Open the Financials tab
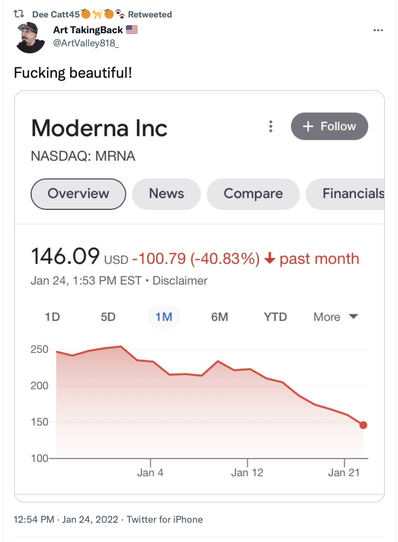The width and height of the screenshot is (398, 542). click(346, 194)
